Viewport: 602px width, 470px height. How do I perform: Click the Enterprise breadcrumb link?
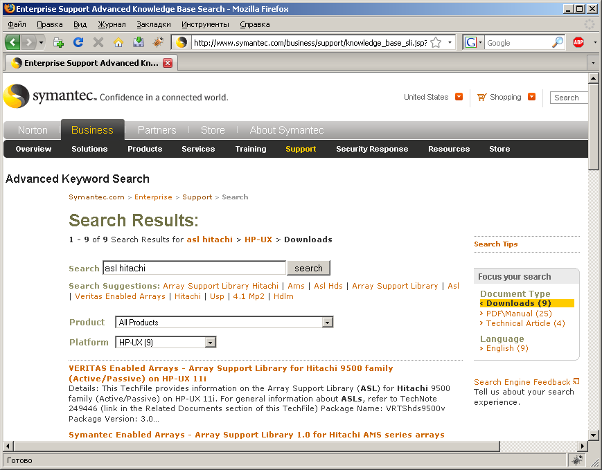coord(153,197)
